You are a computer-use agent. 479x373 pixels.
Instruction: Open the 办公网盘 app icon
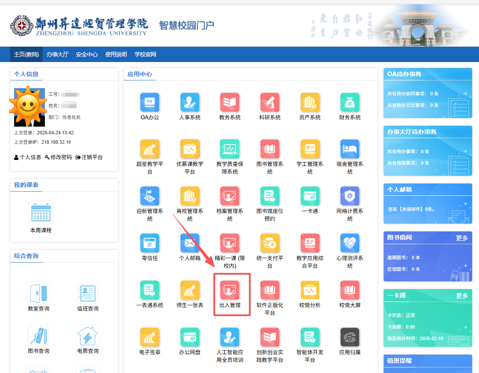point(189,337)
